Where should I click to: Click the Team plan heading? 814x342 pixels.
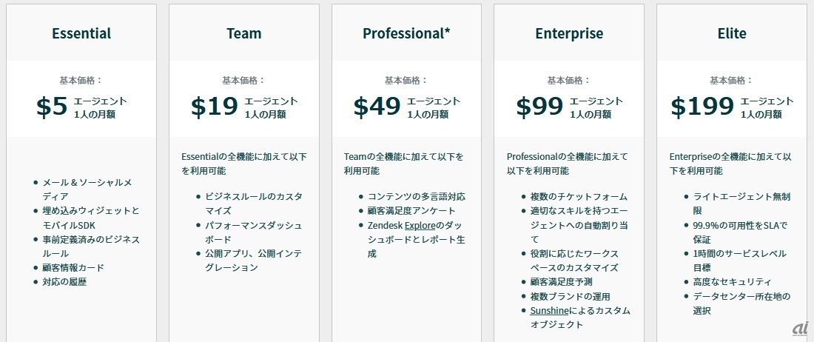[243, 33]
